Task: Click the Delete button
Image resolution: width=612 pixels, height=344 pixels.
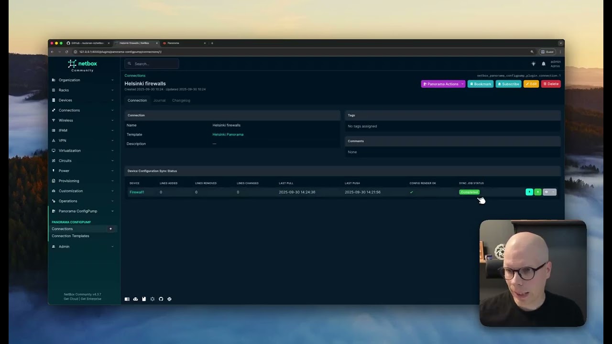Action: coord(551,84)
